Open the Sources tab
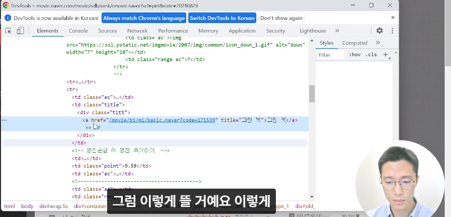Viewport: 451px width, 217px height. pos(107,30)
